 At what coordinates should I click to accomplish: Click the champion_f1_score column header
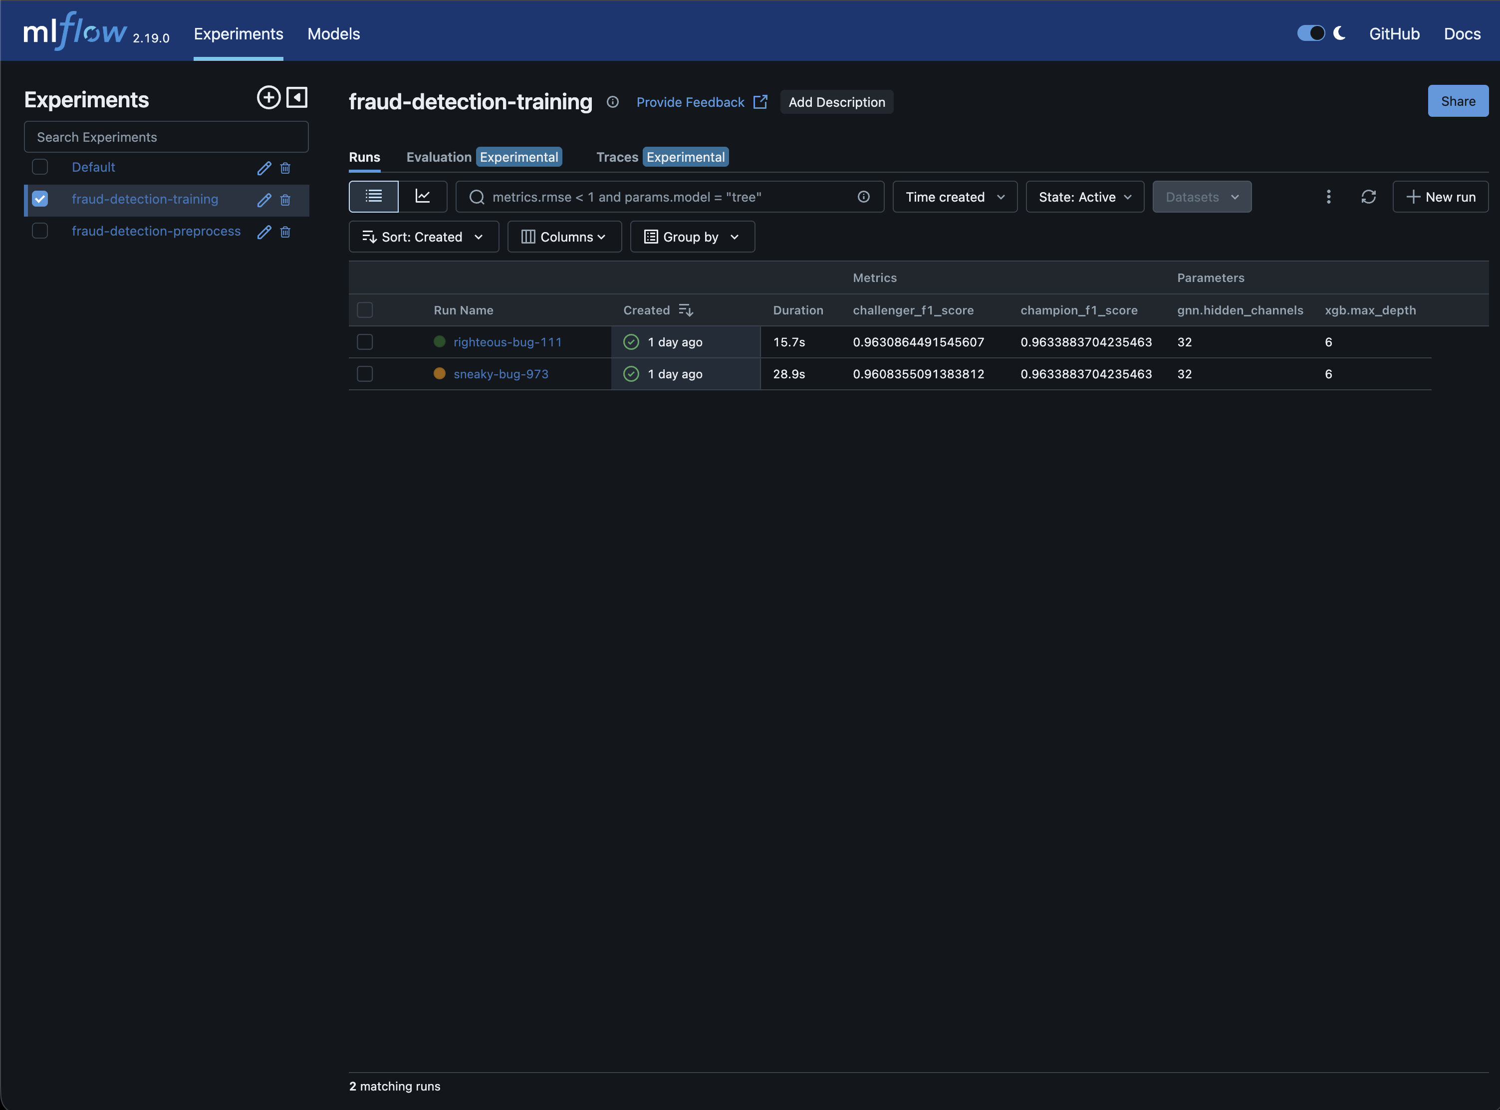pos(1079,310)
